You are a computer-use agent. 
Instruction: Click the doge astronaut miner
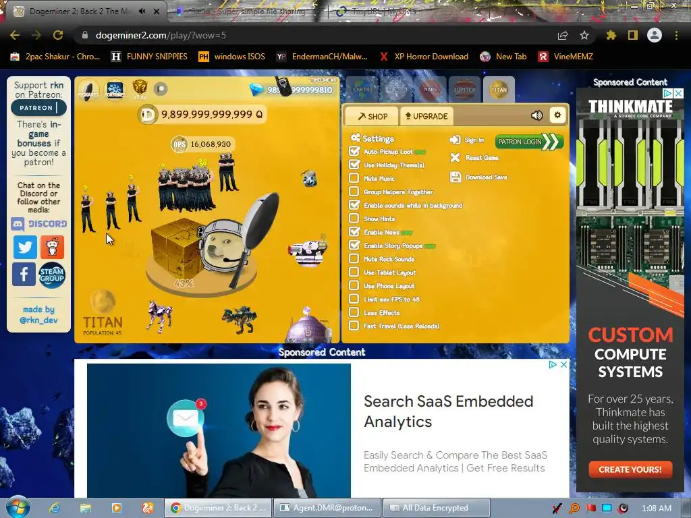pyautogui.click(x=225, y=248)
